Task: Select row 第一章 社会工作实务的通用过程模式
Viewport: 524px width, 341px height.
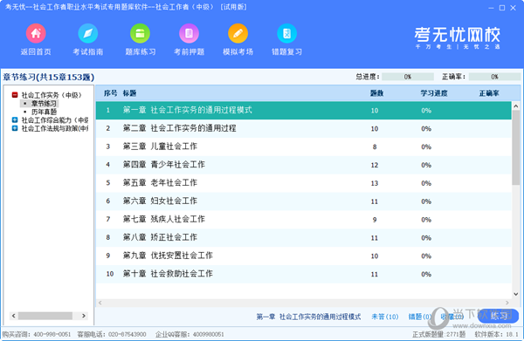Action: (x=303, y=111)
